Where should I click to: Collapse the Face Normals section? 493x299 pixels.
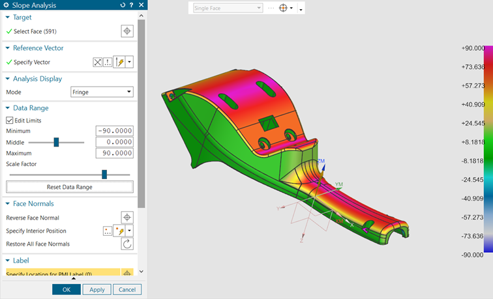pyautogui.click(x=8, y=203)
